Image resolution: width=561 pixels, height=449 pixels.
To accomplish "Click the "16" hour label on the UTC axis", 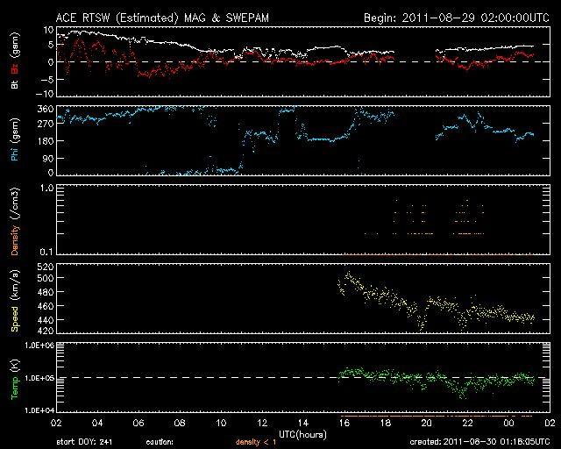I will tap(344, 423).
